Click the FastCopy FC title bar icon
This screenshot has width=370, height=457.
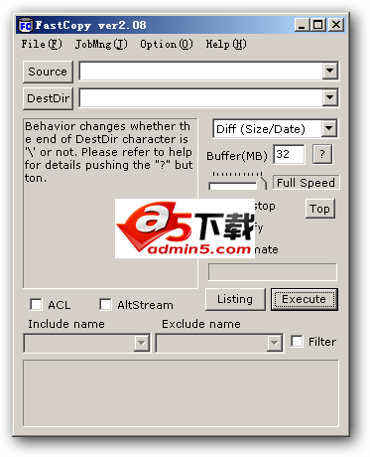25,25
